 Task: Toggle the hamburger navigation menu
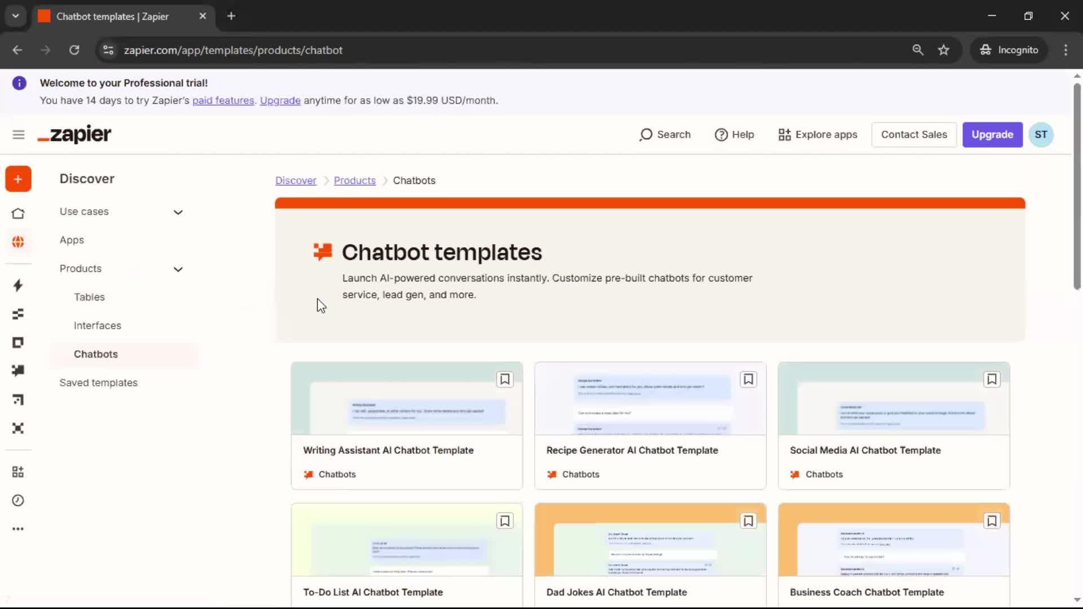(x=19, y=135)
